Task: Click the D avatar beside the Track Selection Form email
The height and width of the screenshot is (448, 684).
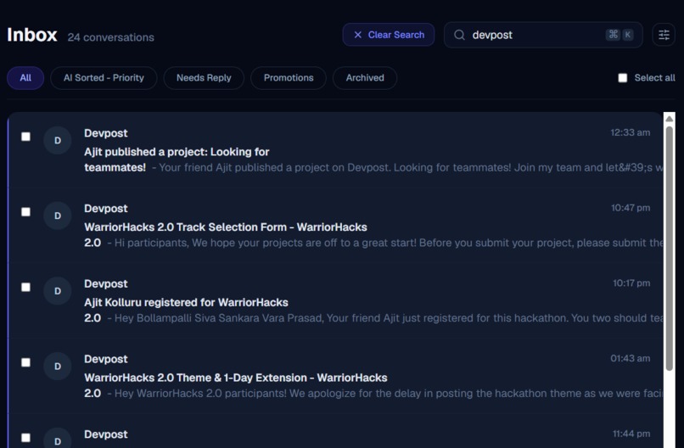Action: pyautogui.click(x=58, y=216)
